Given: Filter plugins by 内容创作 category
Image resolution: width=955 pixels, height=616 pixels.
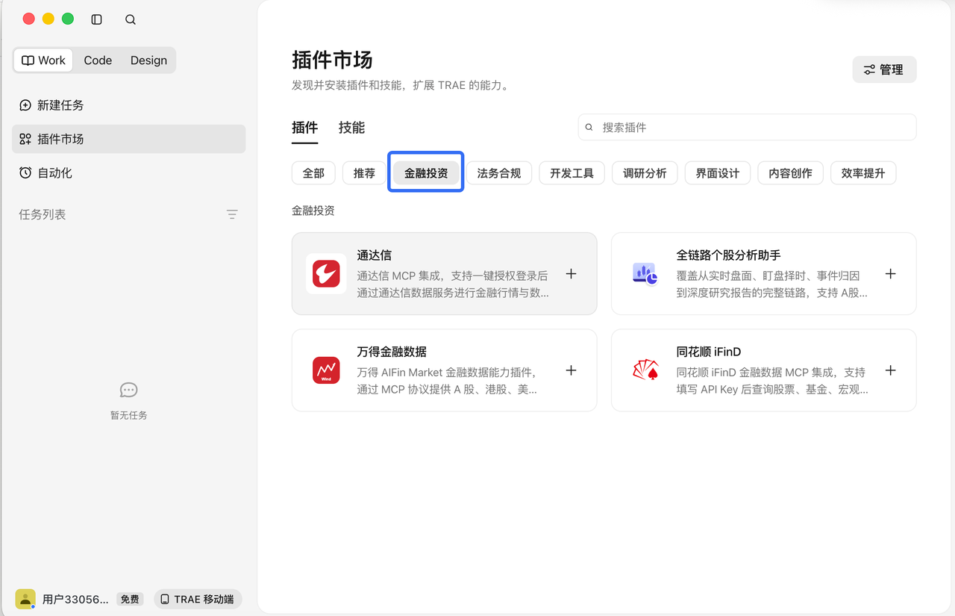Looking at the screenshot, I should pos(790,173).
